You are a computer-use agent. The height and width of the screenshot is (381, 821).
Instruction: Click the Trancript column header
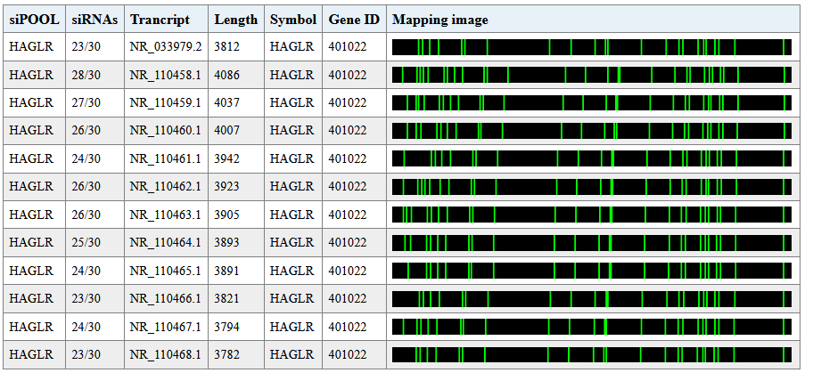[x=166, y=20]
